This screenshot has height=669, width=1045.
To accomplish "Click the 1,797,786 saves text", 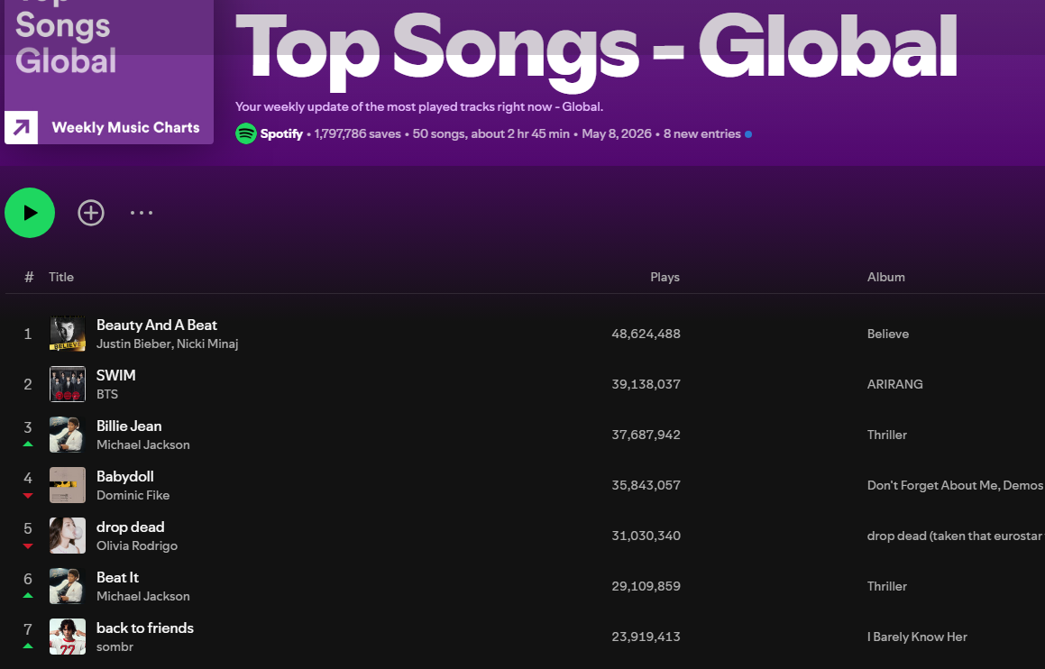I will 358,134.
